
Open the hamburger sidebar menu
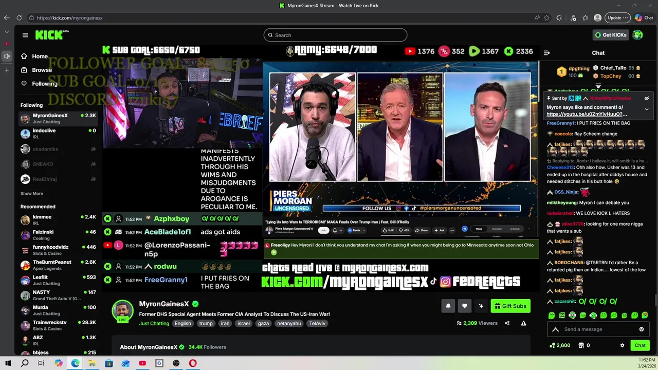(25, 35)
